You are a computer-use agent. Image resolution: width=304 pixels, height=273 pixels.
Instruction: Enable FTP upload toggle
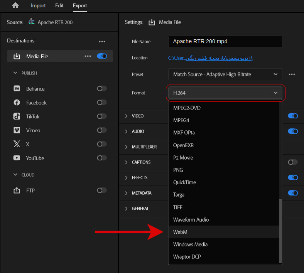tap(102, 190)
